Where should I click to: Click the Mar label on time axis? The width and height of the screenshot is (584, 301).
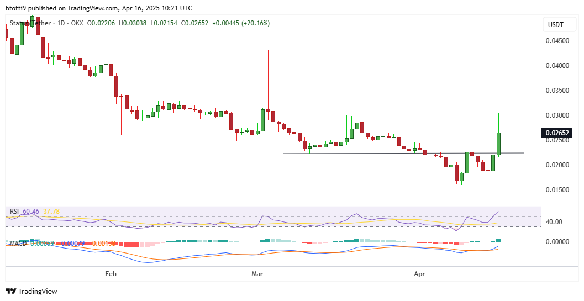(257, 273)
